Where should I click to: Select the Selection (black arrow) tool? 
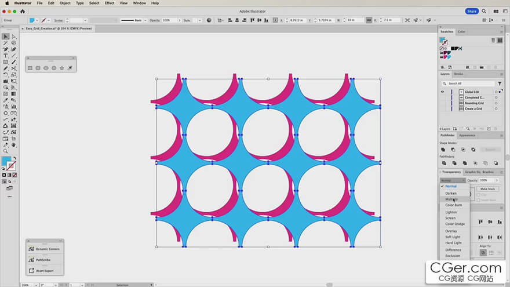coord(6,37)
